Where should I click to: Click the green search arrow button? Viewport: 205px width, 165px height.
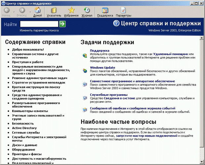62,24
